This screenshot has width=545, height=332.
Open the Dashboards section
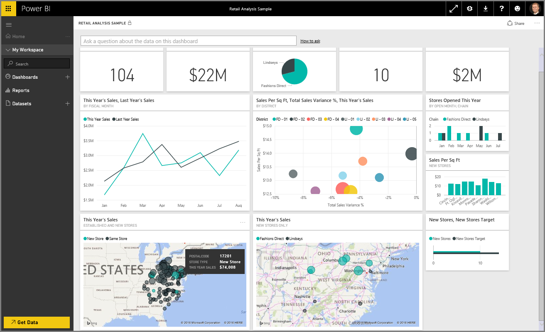coord(25,77)
